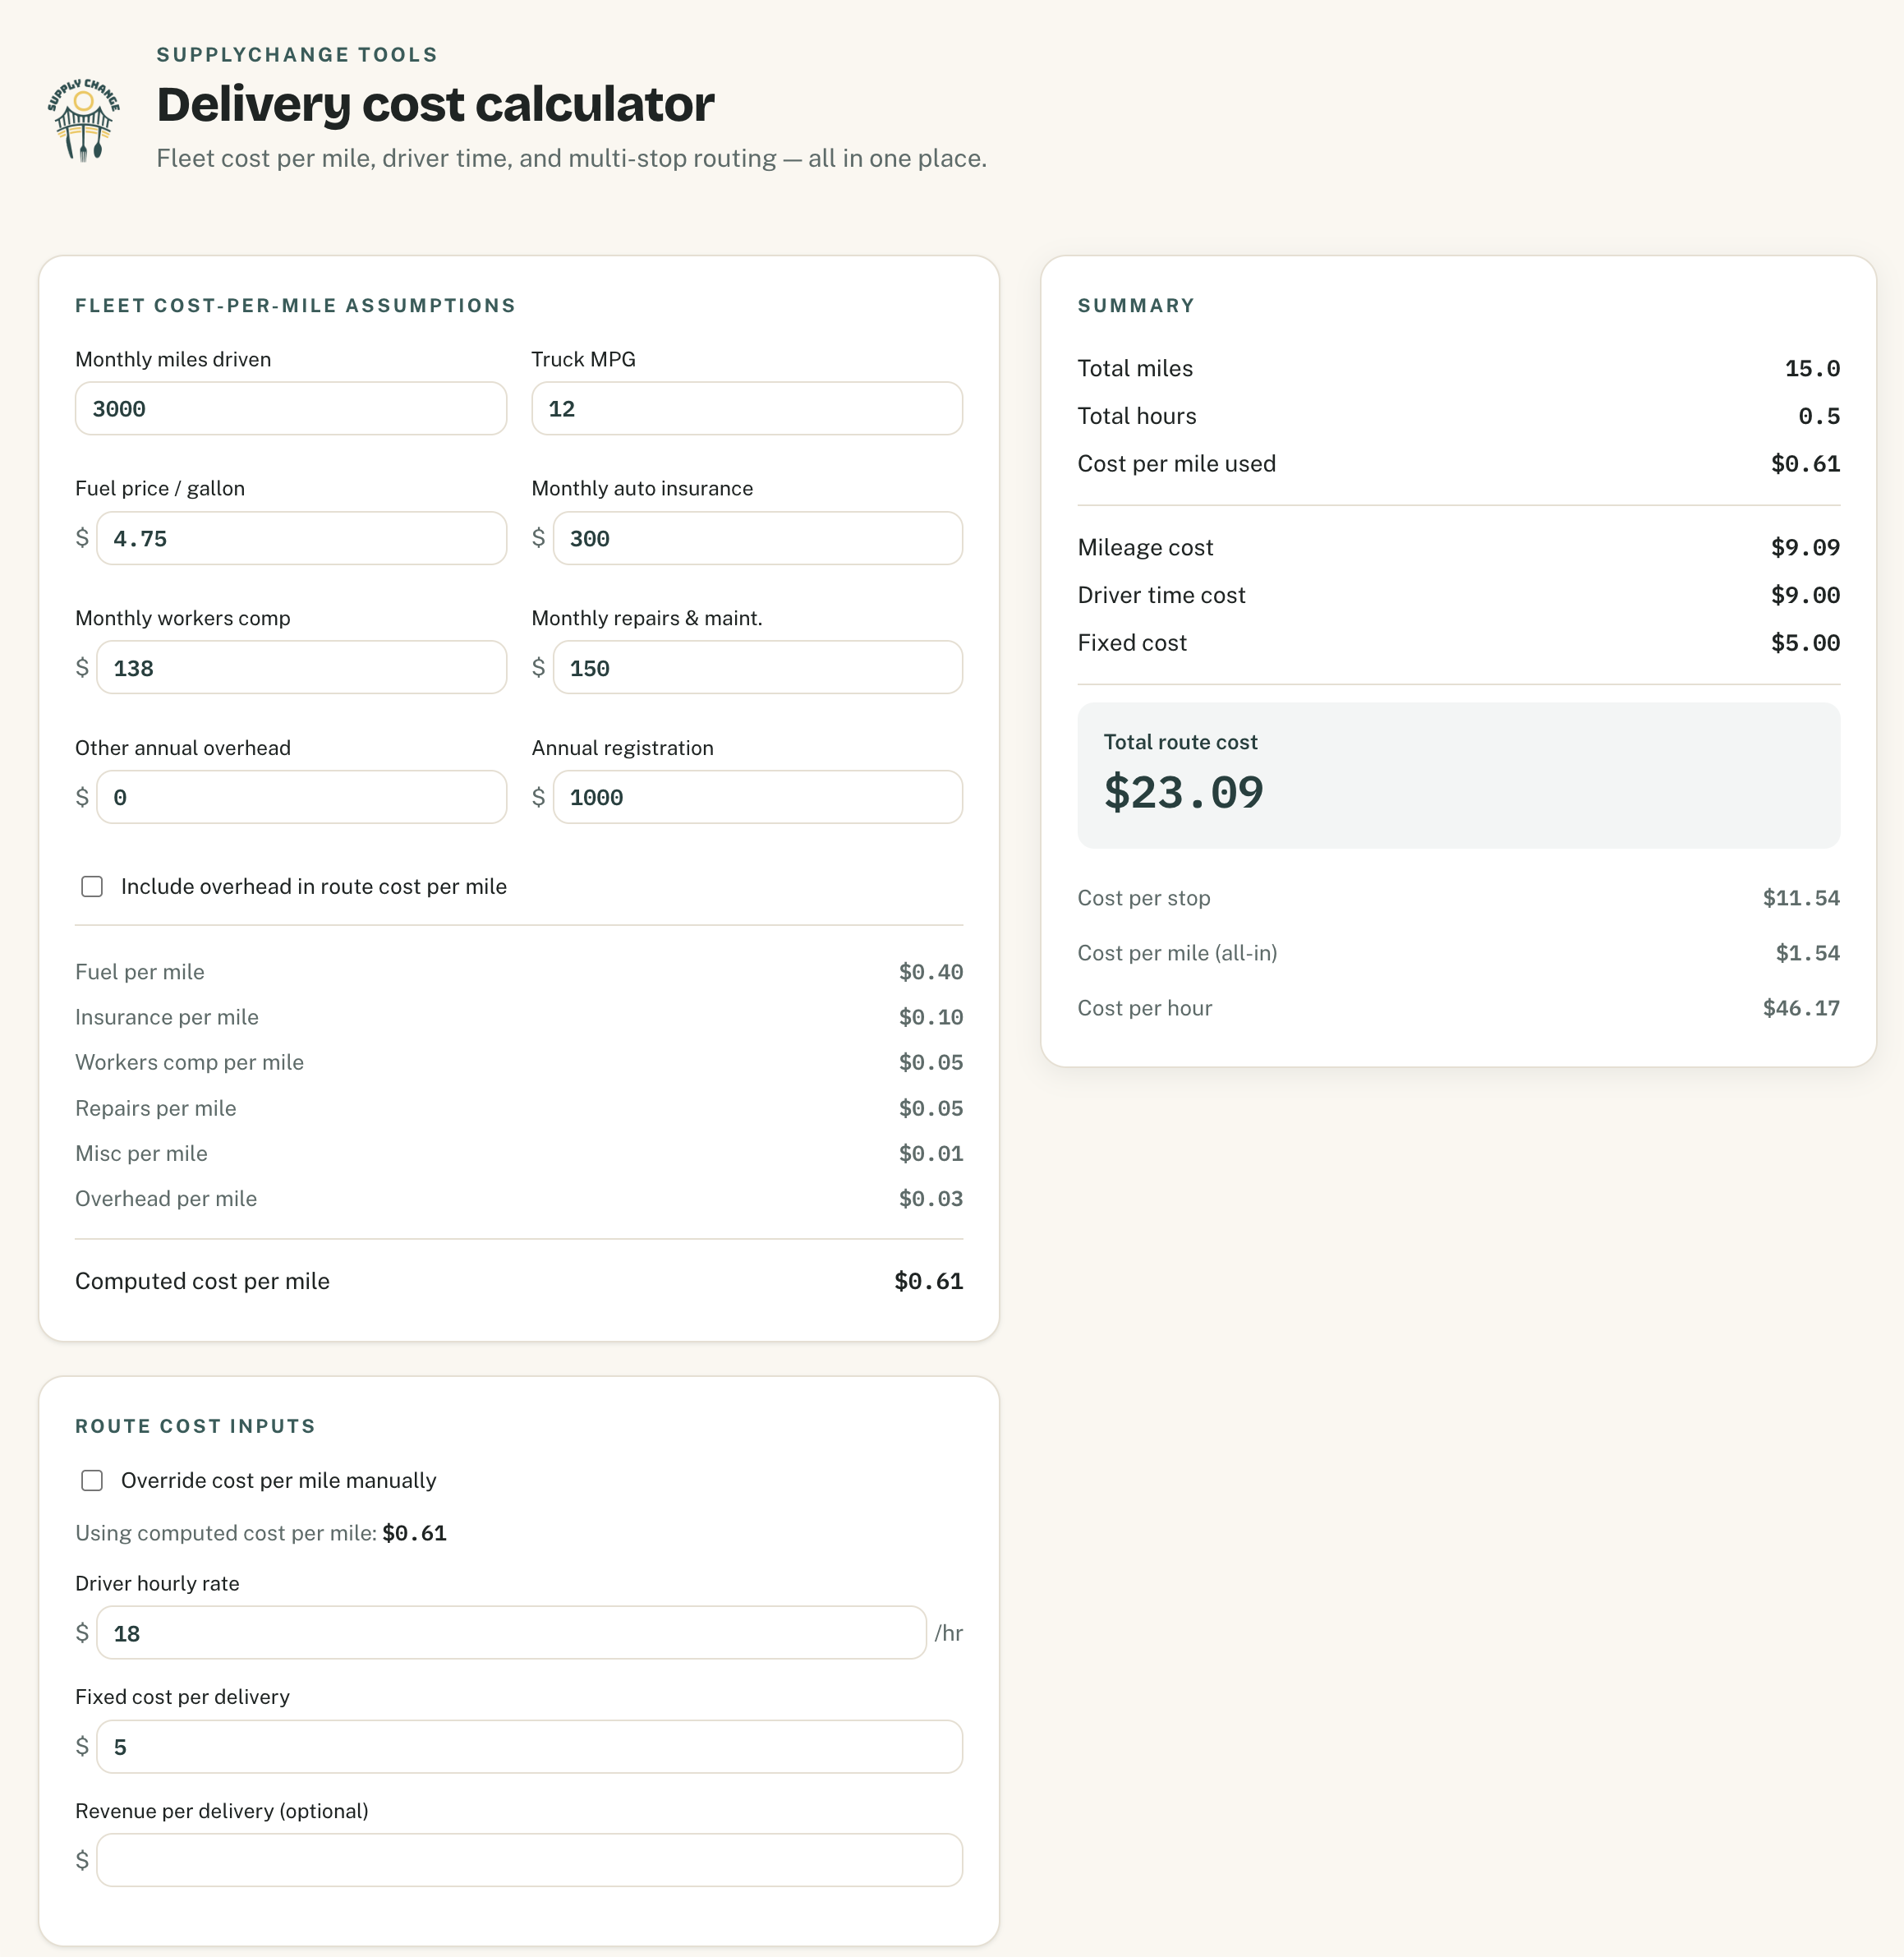Focus Monthly repairs & maint. field
Viewport: 1904px width, 1957px height.
click(758, 668)
